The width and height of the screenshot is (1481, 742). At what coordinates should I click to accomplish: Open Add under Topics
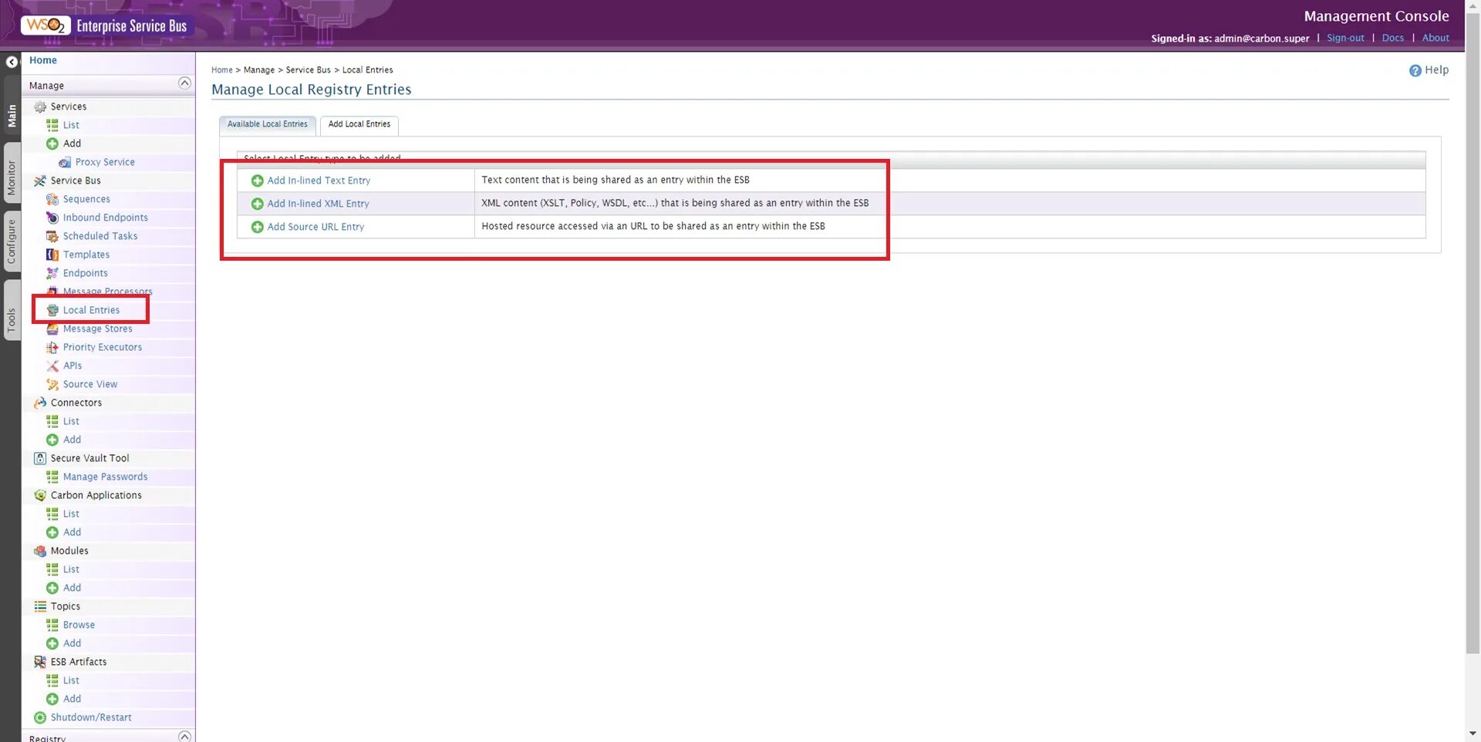72,643
